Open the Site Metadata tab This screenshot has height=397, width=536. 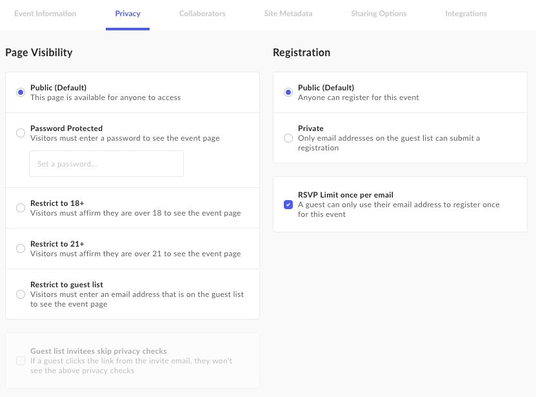click(288, 14)
